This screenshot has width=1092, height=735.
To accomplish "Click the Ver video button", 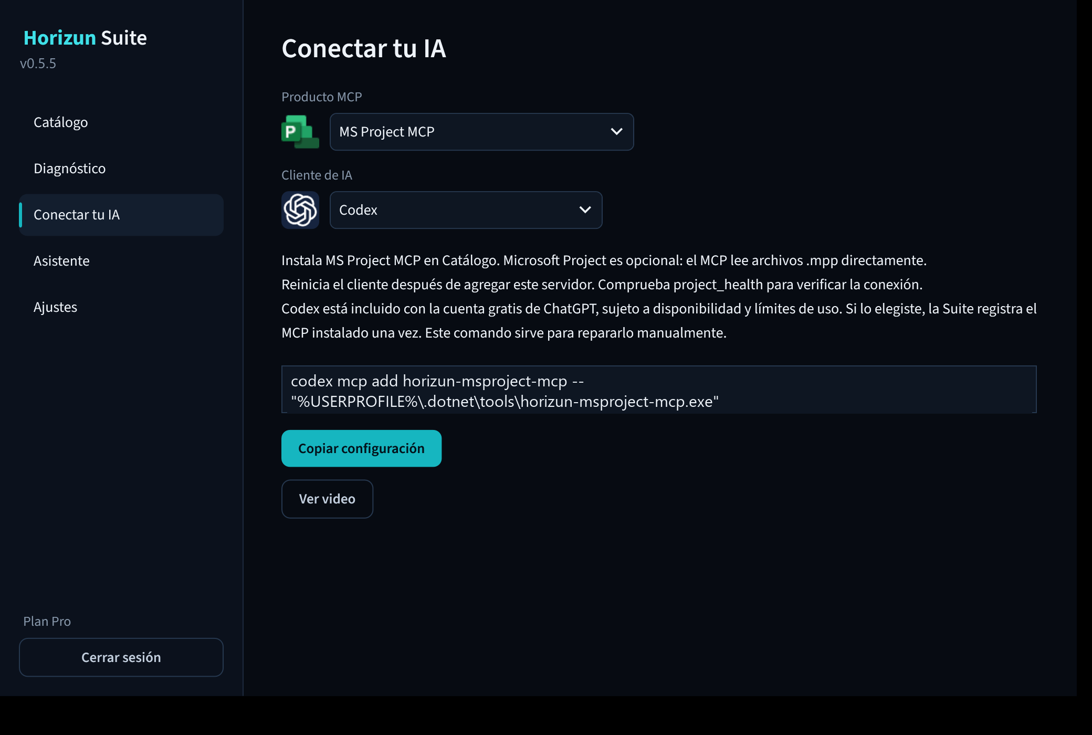I will point(327,499).
